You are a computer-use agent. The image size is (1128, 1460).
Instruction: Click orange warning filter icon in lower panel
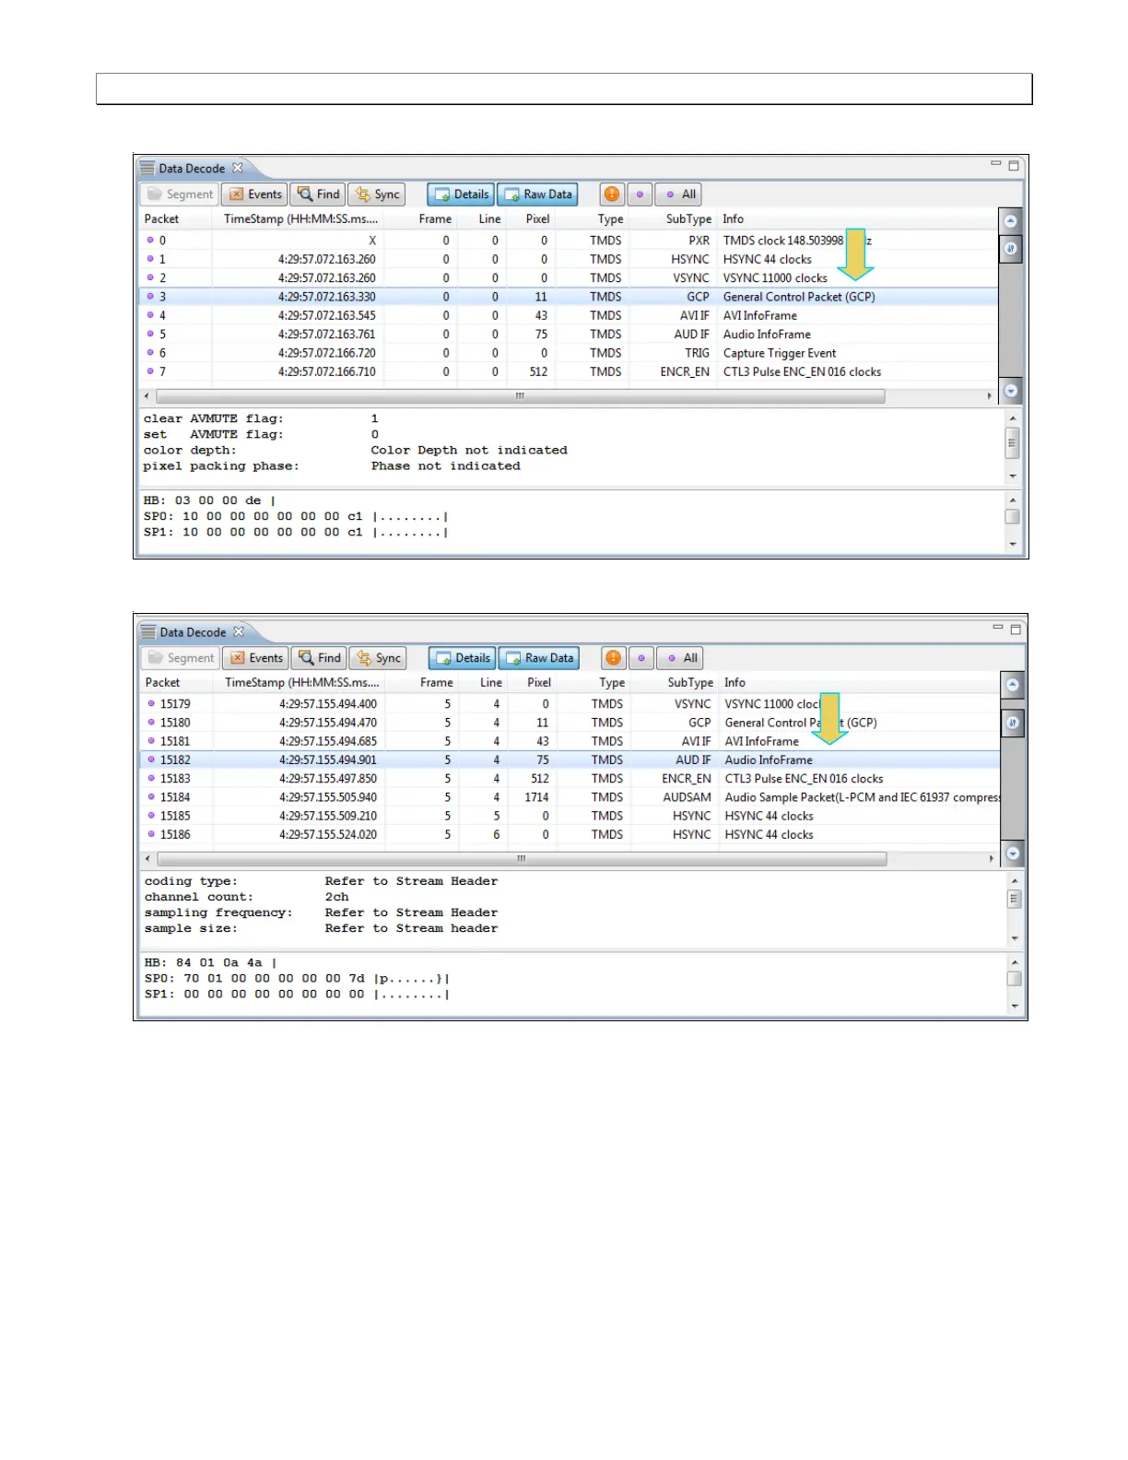pyautogui.click(x=614, y=658)
